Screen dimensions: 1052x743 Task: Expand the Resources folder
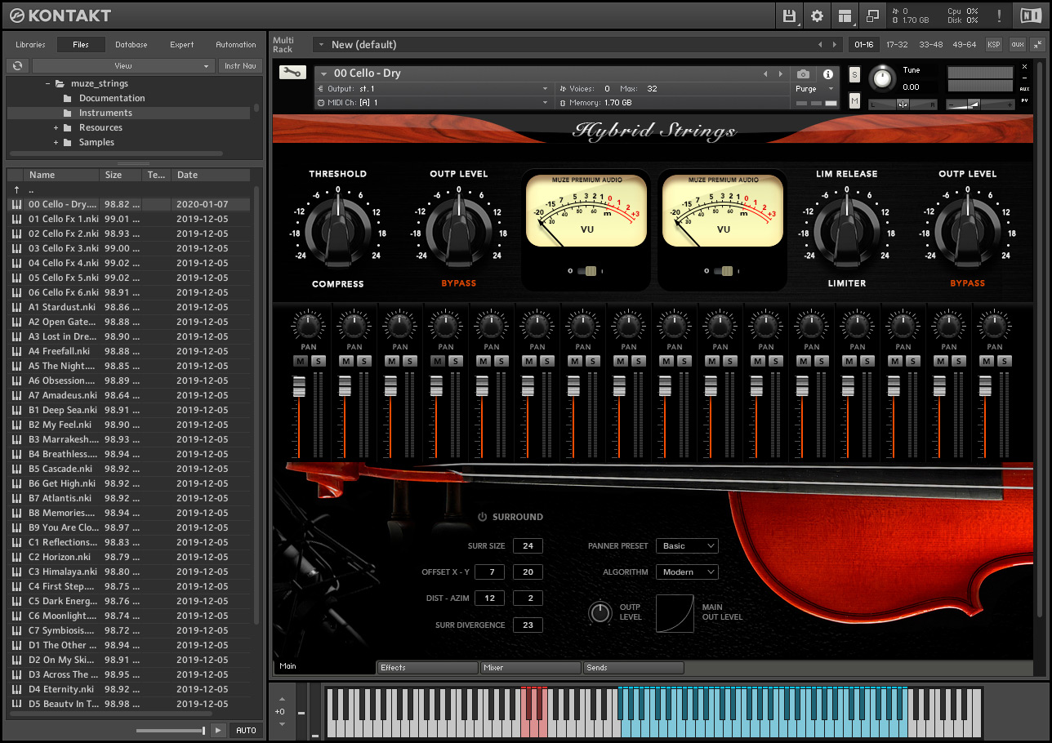[56, 127]
